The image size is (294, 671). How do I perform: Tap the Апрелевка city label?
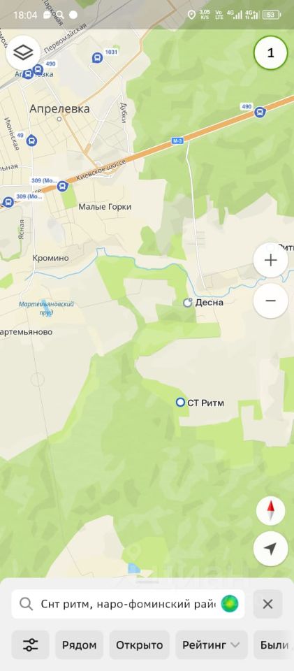[59, 109]
